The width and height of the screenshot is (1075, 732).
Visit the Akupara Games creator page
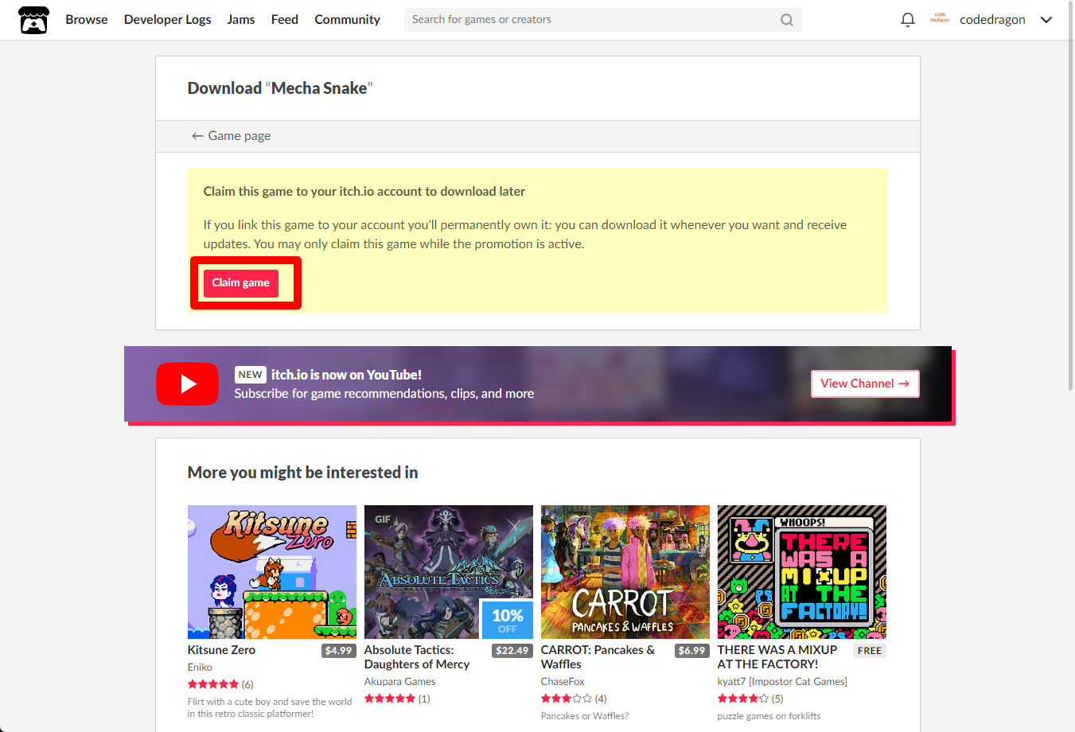(399, 682)
